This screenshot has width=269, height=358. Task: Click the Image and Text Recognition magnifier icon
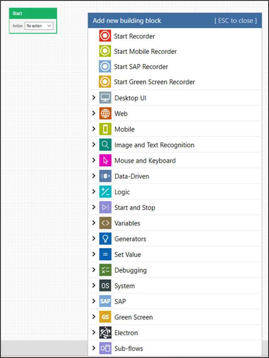tap(104, 145)
